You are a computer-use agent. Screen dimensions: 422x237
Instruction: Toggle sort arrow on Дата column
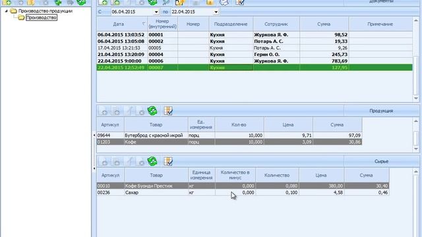[x=144, y=24]
